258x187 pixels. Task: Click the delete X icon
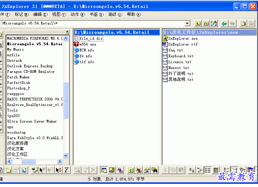tap(93, 170)
